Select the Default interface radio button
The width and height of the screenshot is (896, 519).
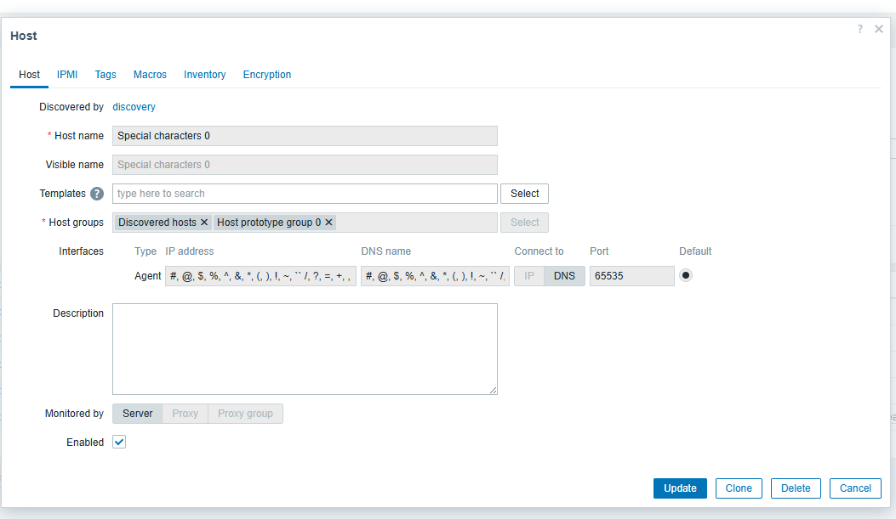(x=686, y=275)
